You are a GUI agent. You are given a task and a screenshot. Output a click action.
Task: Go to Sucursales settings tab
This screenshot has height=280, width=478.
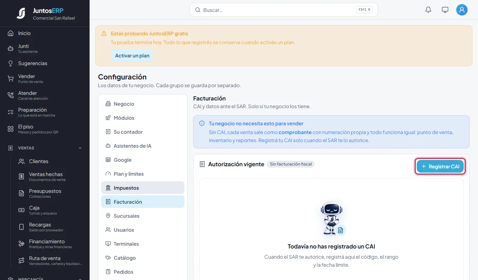click(x=143, y=216)
